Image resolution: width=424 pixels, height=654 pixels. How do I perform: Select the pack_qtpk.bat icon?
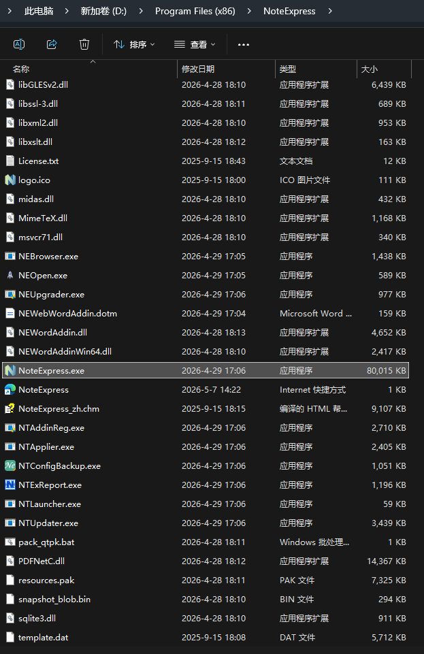(10, 542)
